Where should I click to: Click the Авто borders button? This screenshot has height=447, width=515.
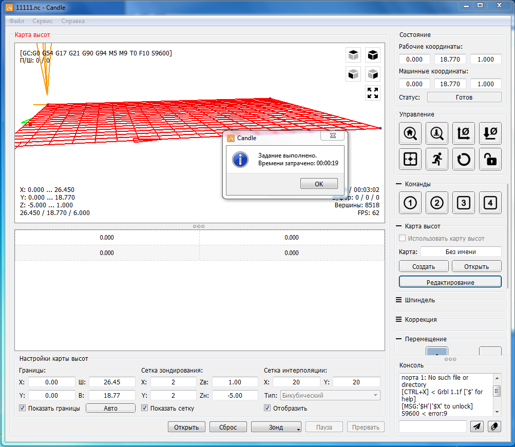click(110, 408)
